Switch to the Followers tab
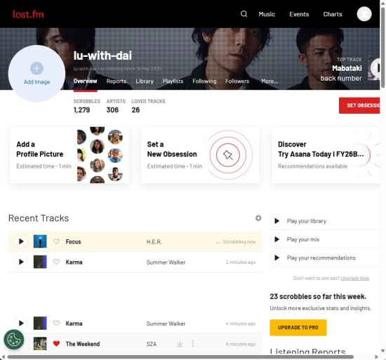 [237, 81]
